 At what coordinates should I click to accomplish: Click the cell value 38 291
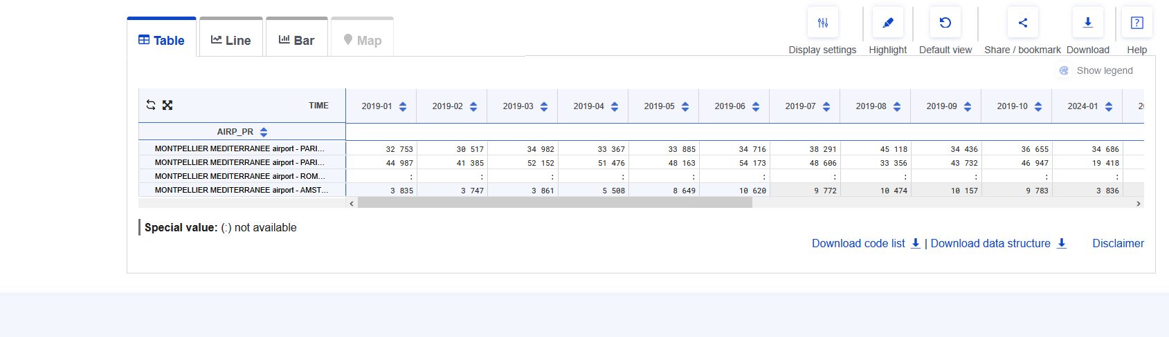click(823, 149)
